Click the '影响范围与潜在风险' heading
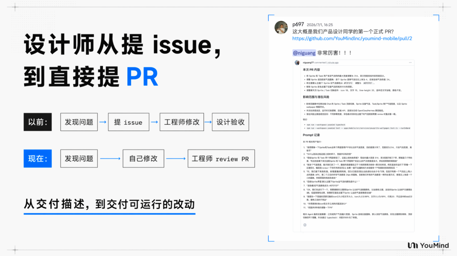Viewport: 457px width, 256px height. tap(316, 97)
